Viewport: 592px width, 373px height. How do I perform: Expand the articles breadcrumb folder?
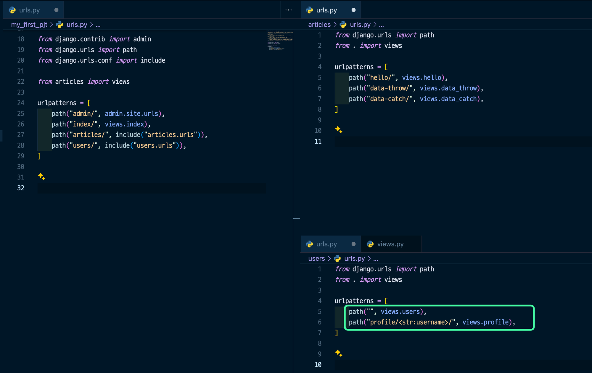coord(319,25)
